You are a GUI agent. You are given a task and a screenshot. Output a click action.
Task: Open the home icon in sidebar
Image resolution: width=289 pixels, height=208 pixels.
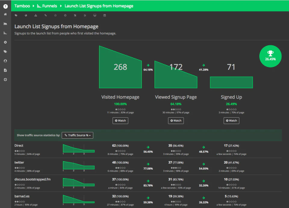tap(5, 14)
